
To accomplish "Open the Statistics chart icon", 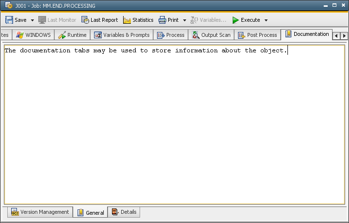I will (x=127, y=20).
